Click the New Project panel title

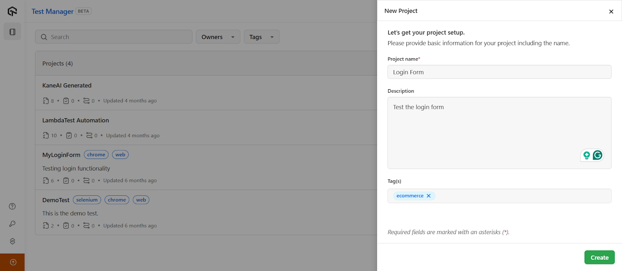tap(401, 11)
